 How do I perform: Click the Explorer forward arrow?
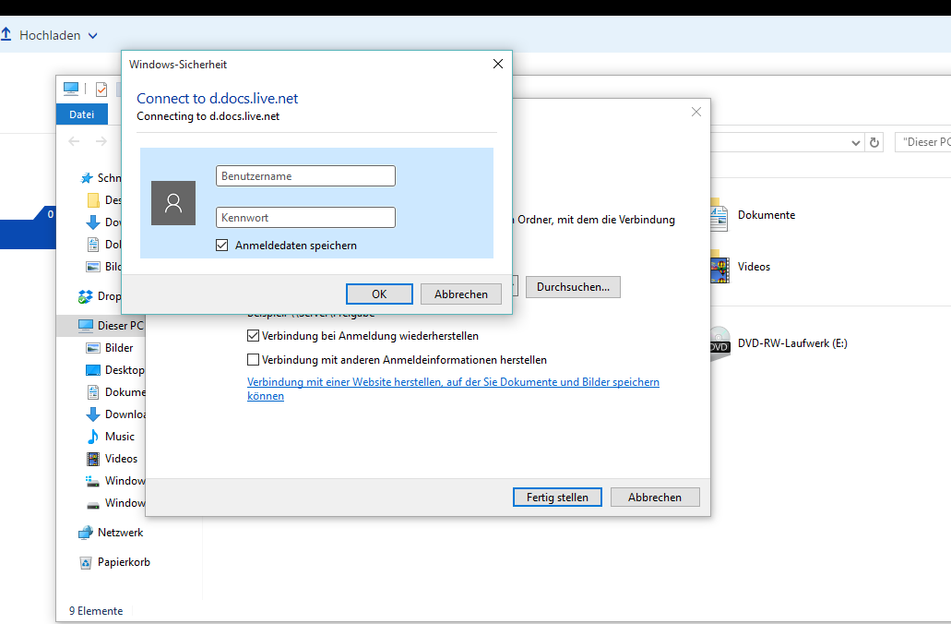click(101, 141)
